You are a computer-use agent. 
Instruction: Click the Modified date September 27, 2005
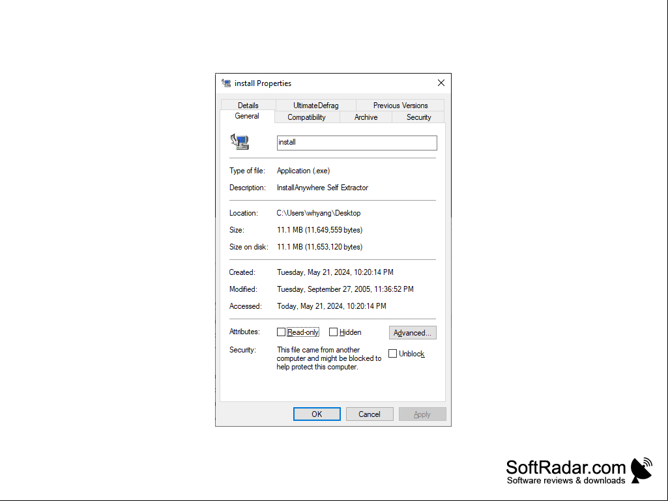pos(345,289)
